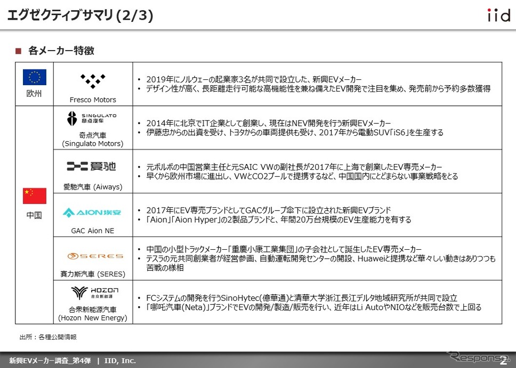Viewport: 516px width, 368px height.
Task: Click the red square bullet beside 各メーカー特徴
Action: coord(19,51)
